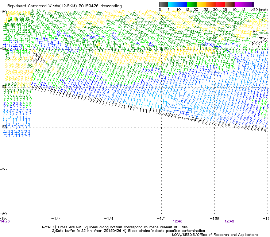Viewport: 270px width, 237px height.
Task: Click the longitude label '-171'
Action: click(x=162, y=218)
